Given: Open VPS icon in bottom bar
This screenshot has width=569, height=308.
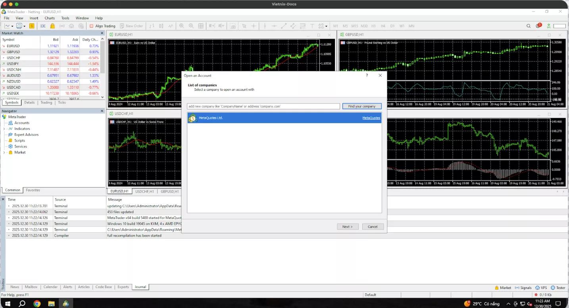Looking at the screenshot, I should click(541, 288).
